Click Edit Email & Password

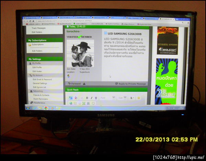point(42,79)
